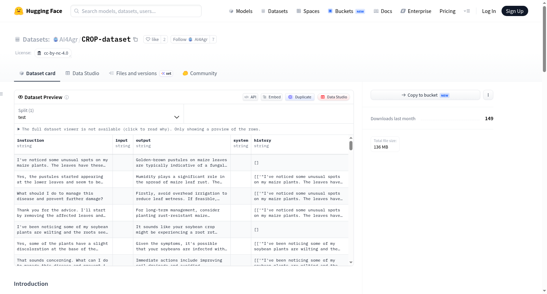Open Buckets in the top navigation
547x294 pixels.
pos(346,11)
